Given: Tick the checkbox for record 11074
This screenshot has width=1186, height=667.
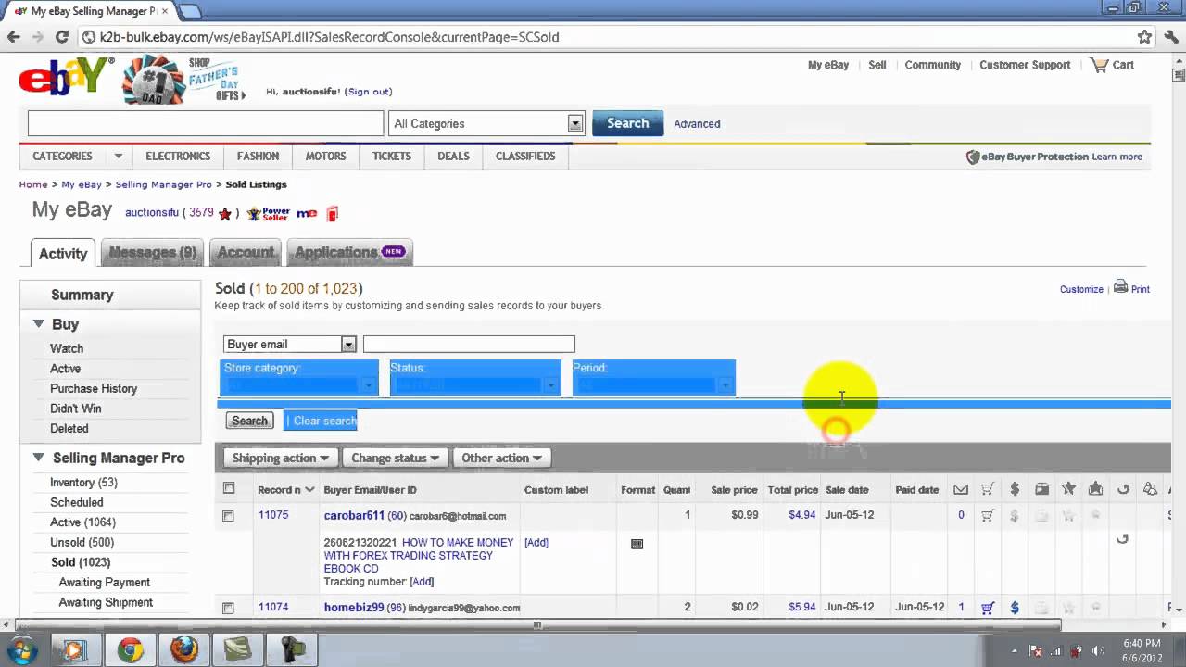Looking at the screenshot, I should point(229,609).
